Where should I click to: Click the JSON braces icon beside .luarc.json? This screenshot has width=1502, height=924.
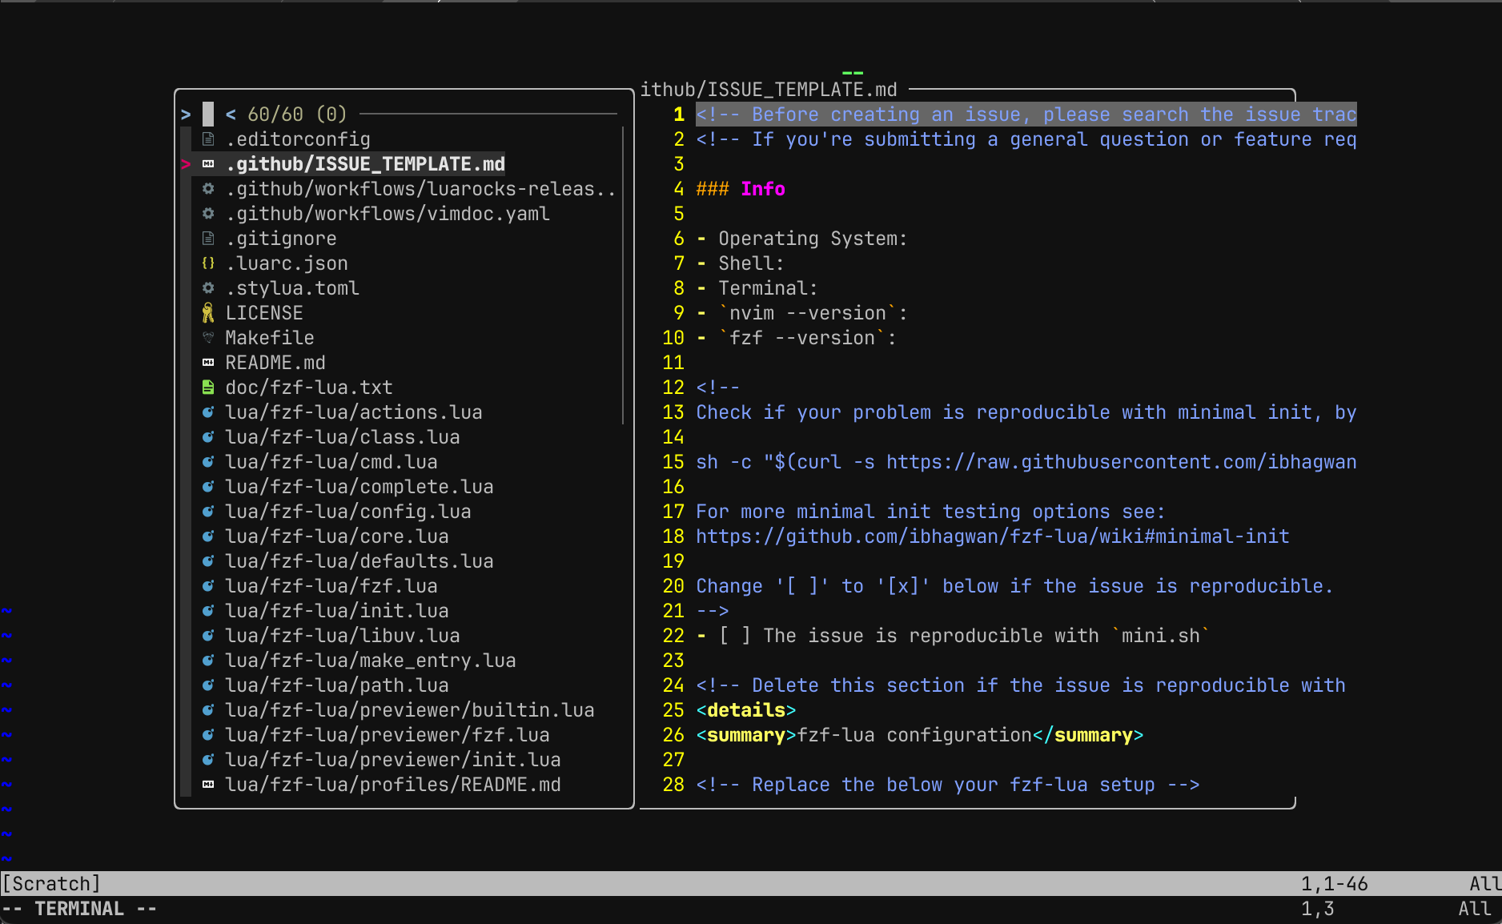tap(208, 263)
